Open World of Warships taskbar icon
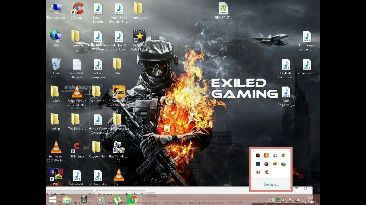Image resolution: width=366 pixels, height=205 pixels. [x=84, y=200]
